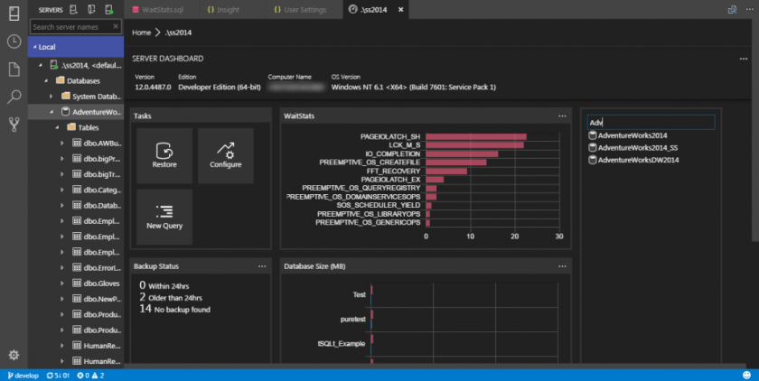This screenshot has height=381, width=759.
Task: Click the PAGEIOLATCH_SH bar in WaitStats
Action: click(476, 137)
